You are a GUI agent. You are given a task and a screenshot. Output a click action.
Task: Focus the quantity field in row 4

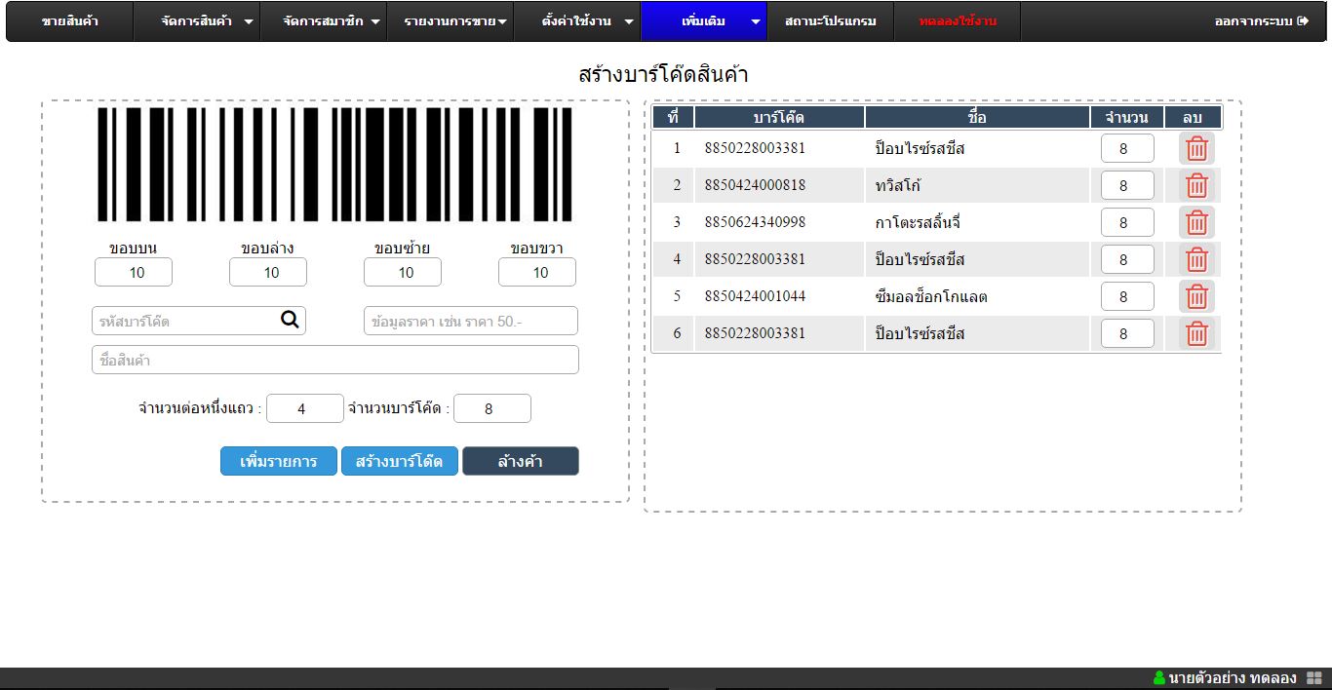point(1127,260)
